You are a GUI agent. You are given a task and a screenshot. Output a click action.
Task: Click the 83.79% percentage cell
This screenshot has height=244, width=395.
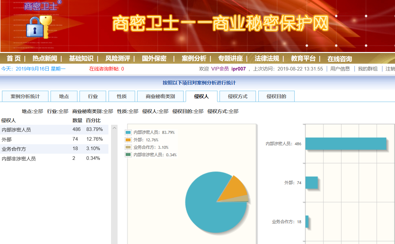[94, 129]
